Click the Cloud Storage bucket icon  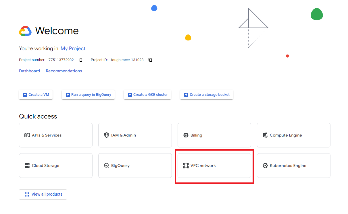[x=27, y=166]
